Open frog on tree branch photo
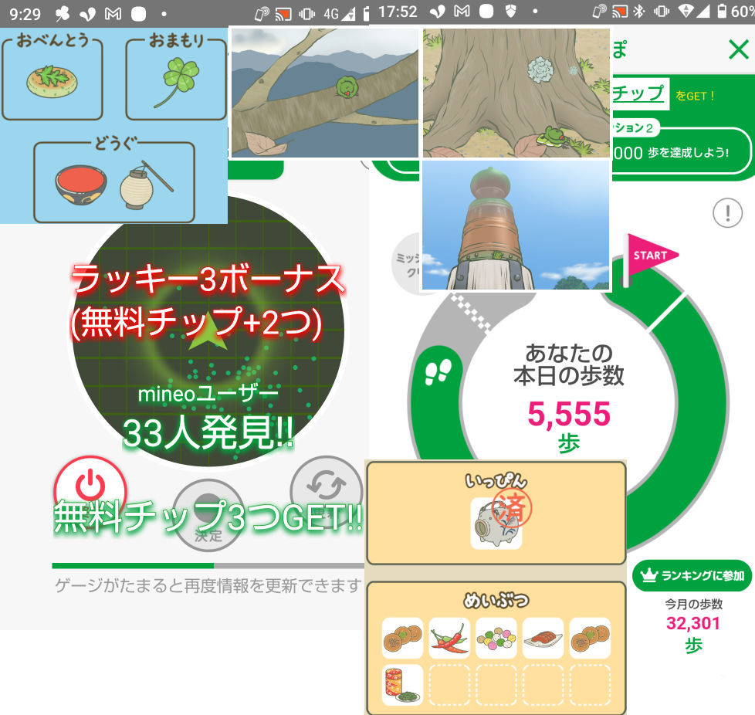This screenshot has height=715, width=755. click(x=325, y=93)
